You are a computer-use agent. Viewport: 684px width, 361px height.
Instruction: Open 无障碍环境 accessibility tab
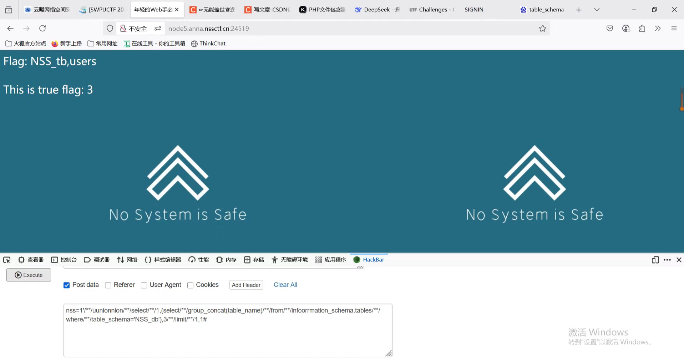click(x=289, y=260)
